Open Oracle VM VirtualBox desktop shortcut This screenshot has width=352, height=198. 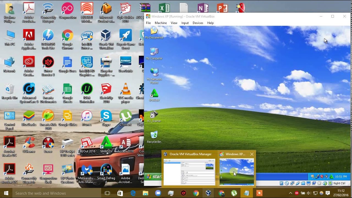coord(106,40)
